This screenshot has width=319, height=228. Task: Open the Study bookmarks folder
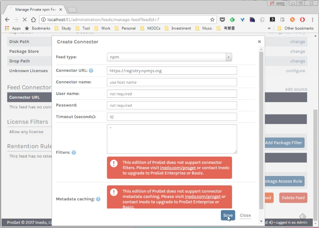[x=63, y=28]
